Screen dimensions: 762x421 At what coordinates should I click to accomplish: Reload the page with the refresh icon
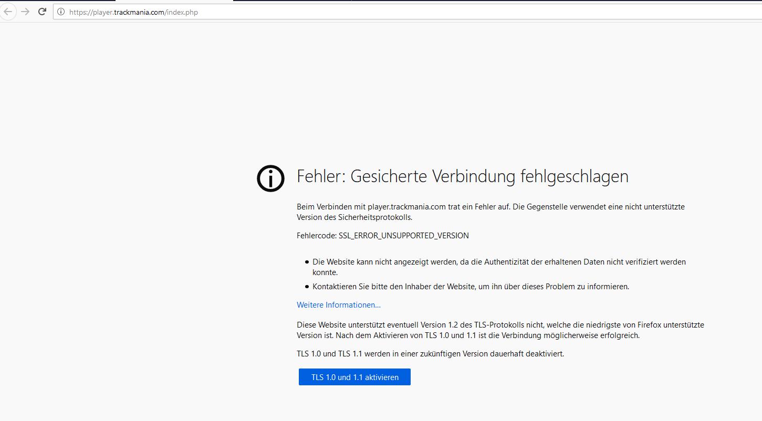[x=42, y=12]
